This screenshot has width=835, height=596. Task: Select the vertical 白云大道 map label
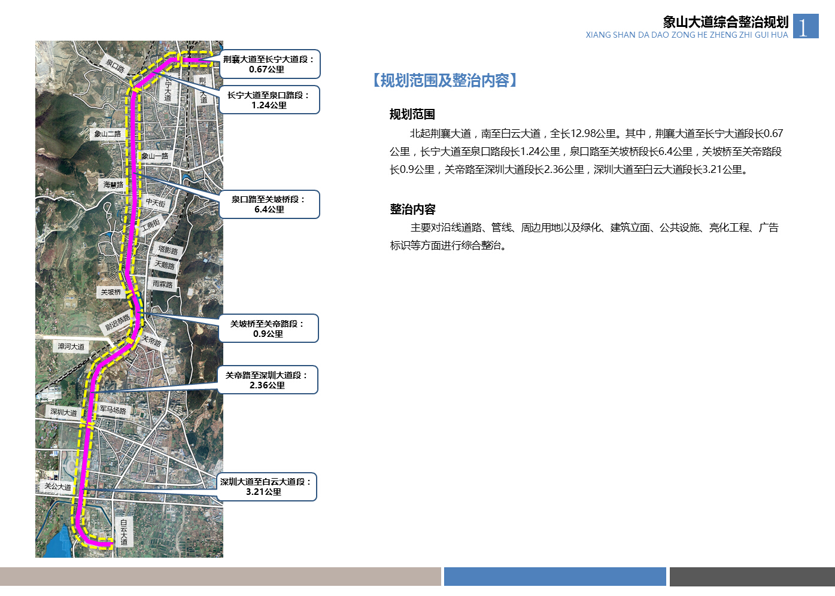[x=124, y=532]
